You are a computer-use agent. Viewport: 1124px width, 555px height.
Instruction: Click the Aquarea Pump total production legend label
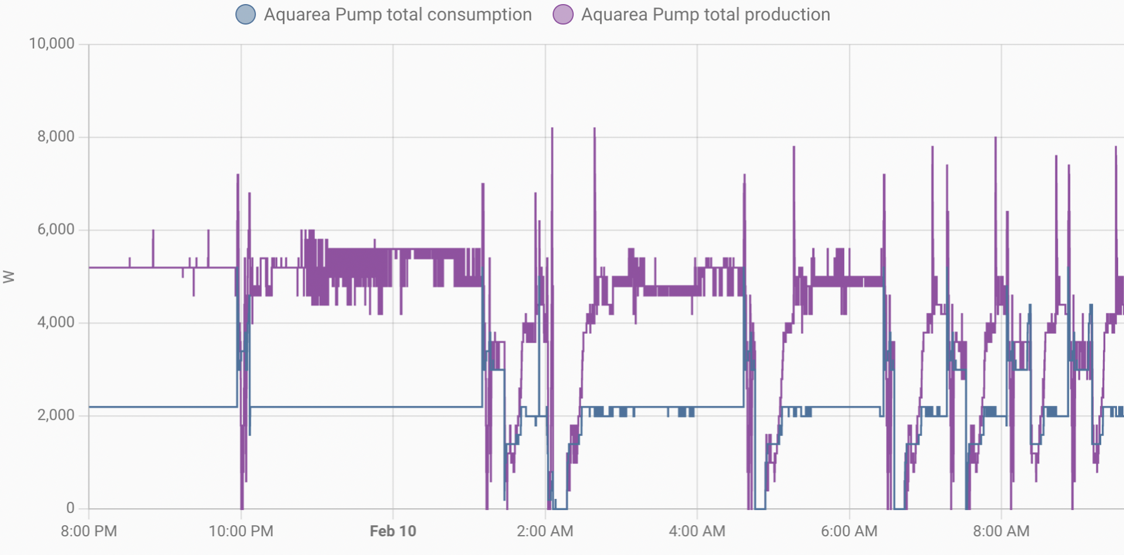(705, 15)
